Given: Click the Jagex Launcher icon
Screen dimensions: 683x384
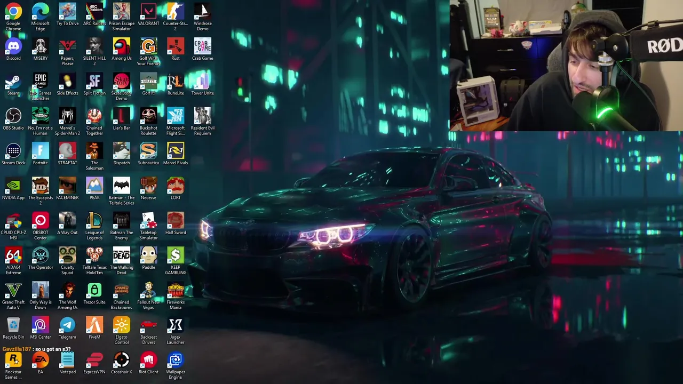Looking at the screenshot, I should click(176, 325).
